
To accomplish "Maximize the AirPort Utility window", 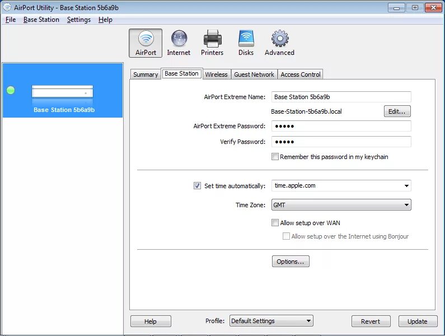I will [415, 8].
